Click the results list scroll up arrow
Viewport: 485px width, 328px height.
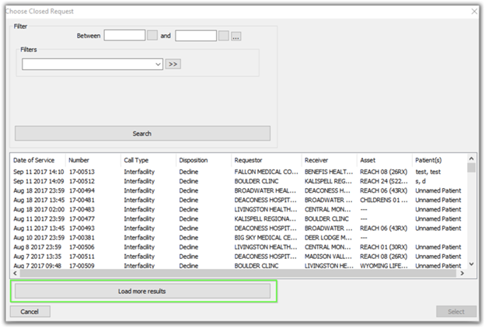pos(471,159)
